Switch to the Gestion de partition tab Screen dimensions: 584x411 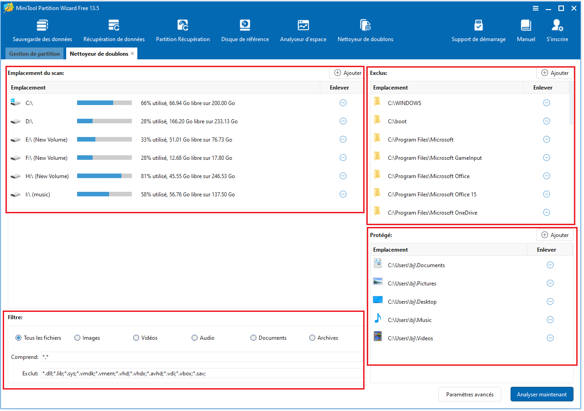pos(34,53)
